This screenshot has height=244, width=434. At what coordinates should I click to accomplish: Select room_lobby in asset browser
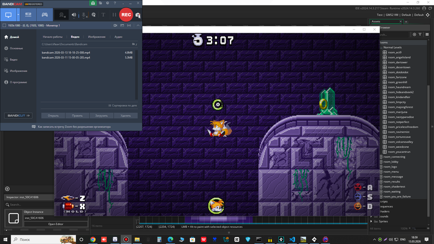tap(391, 162)
